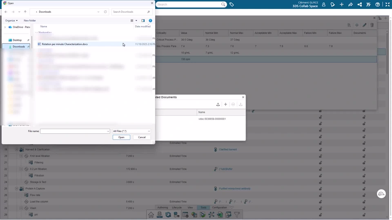392x220 pixels.
Task: Collapse Harvest & Clarification row
Action: click(x=16, y=150)
